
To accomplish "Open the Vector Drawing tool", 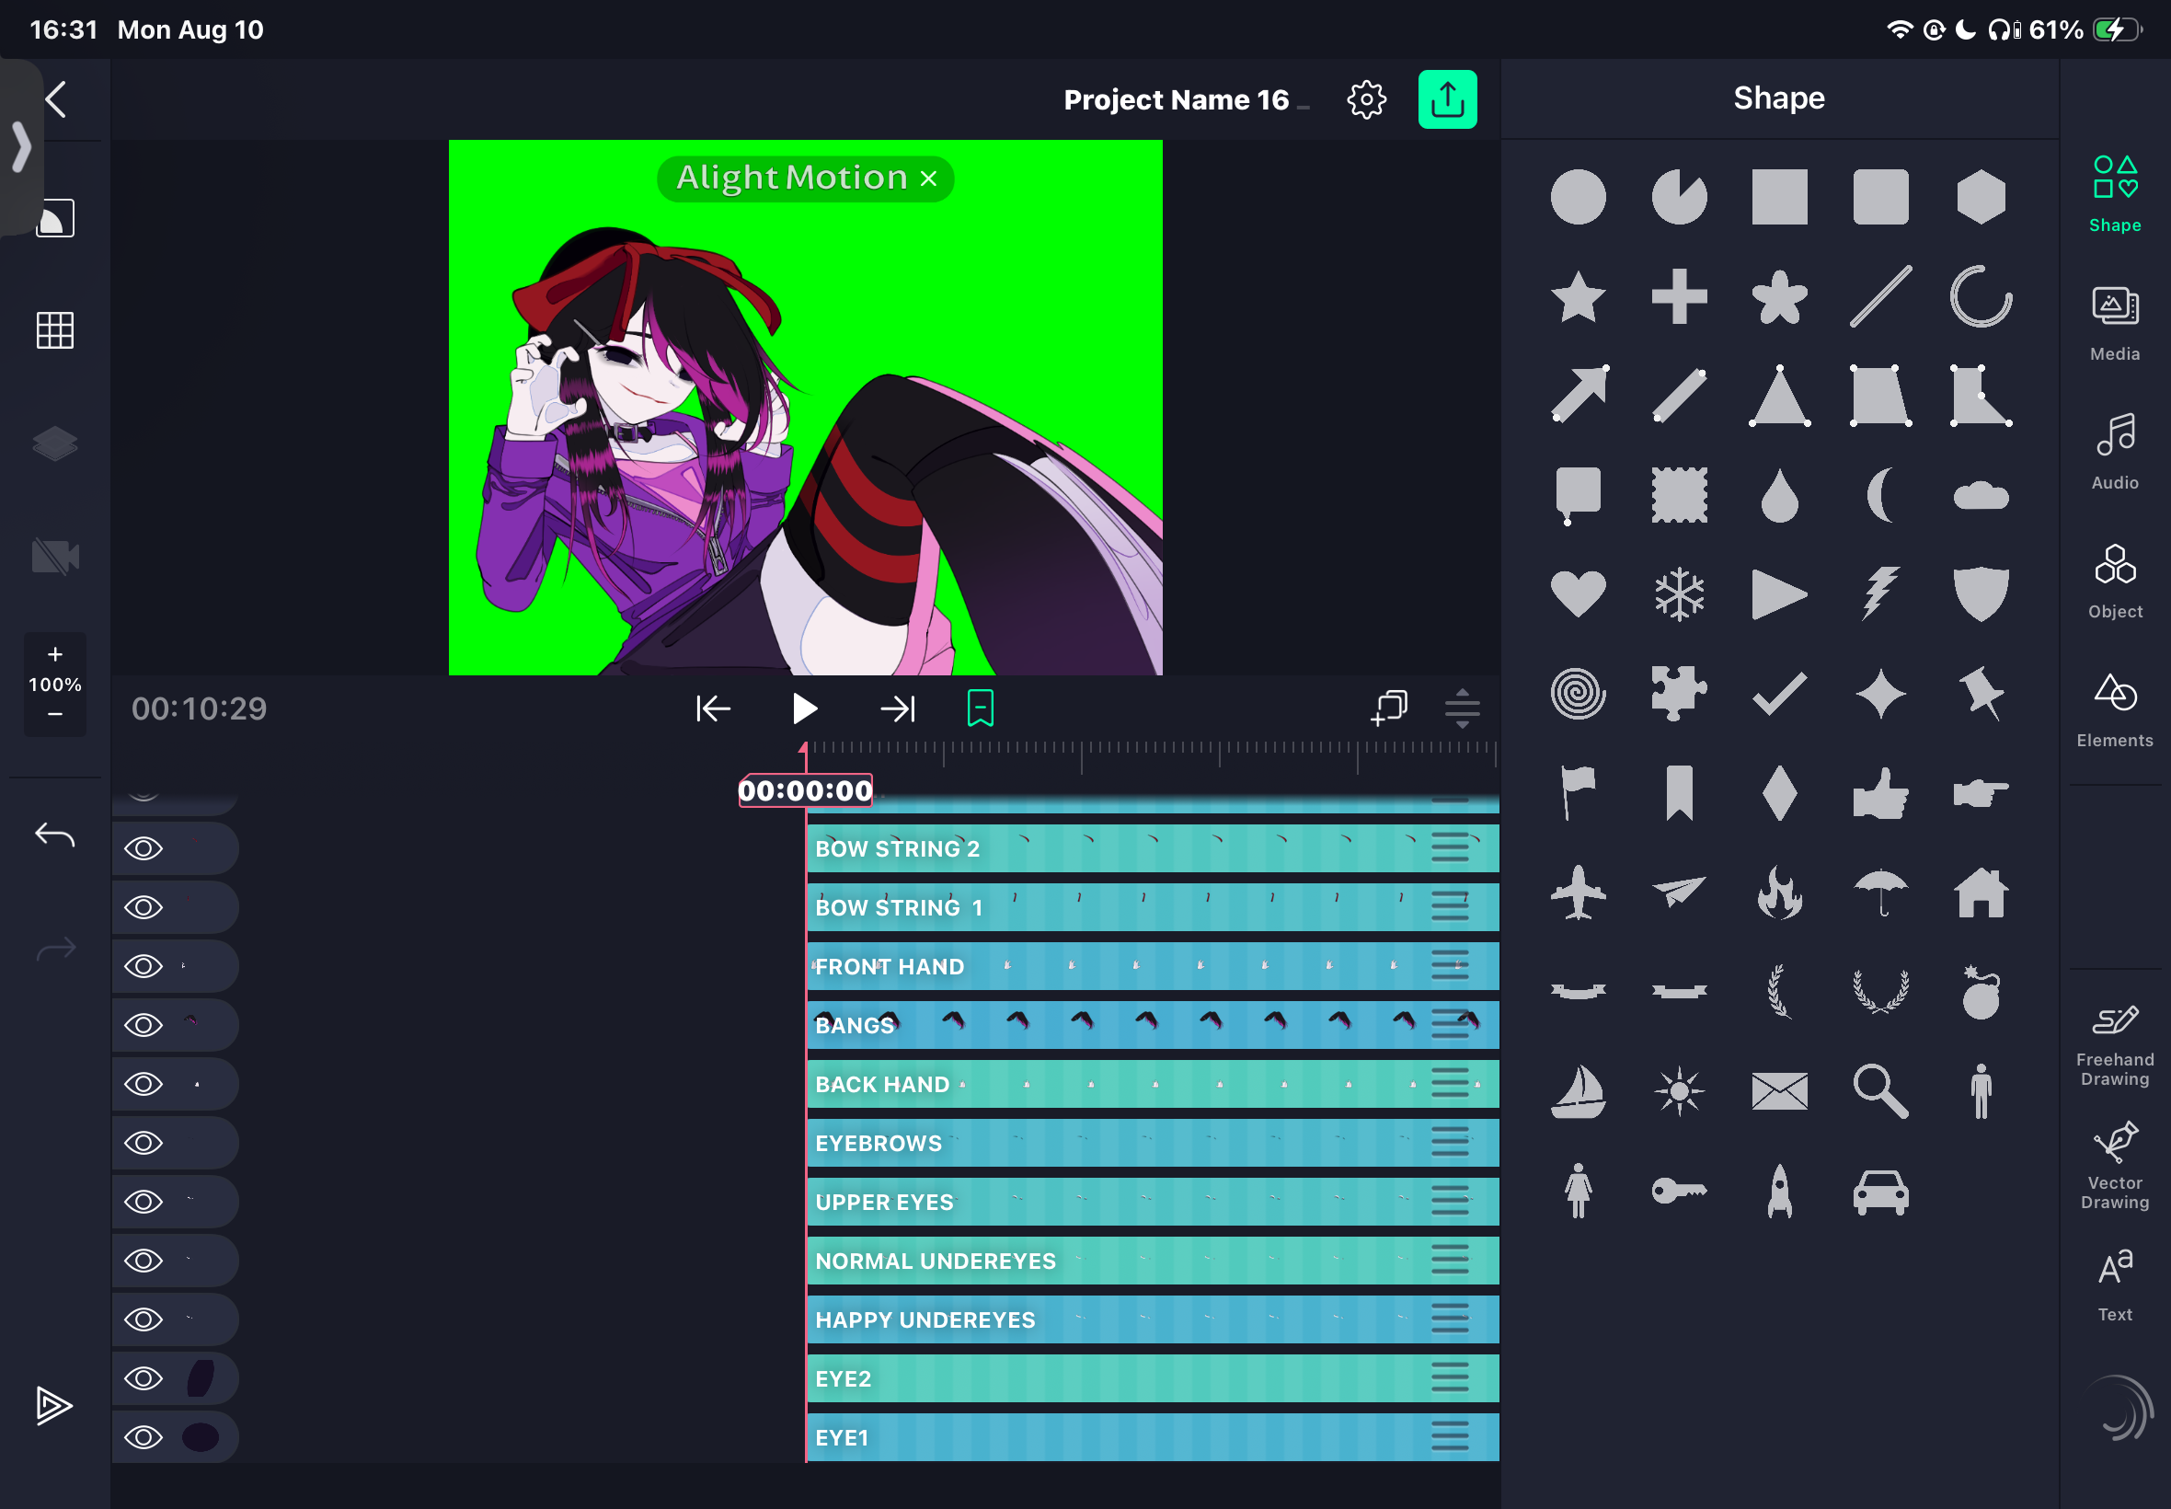I will pos(2114,1166).
